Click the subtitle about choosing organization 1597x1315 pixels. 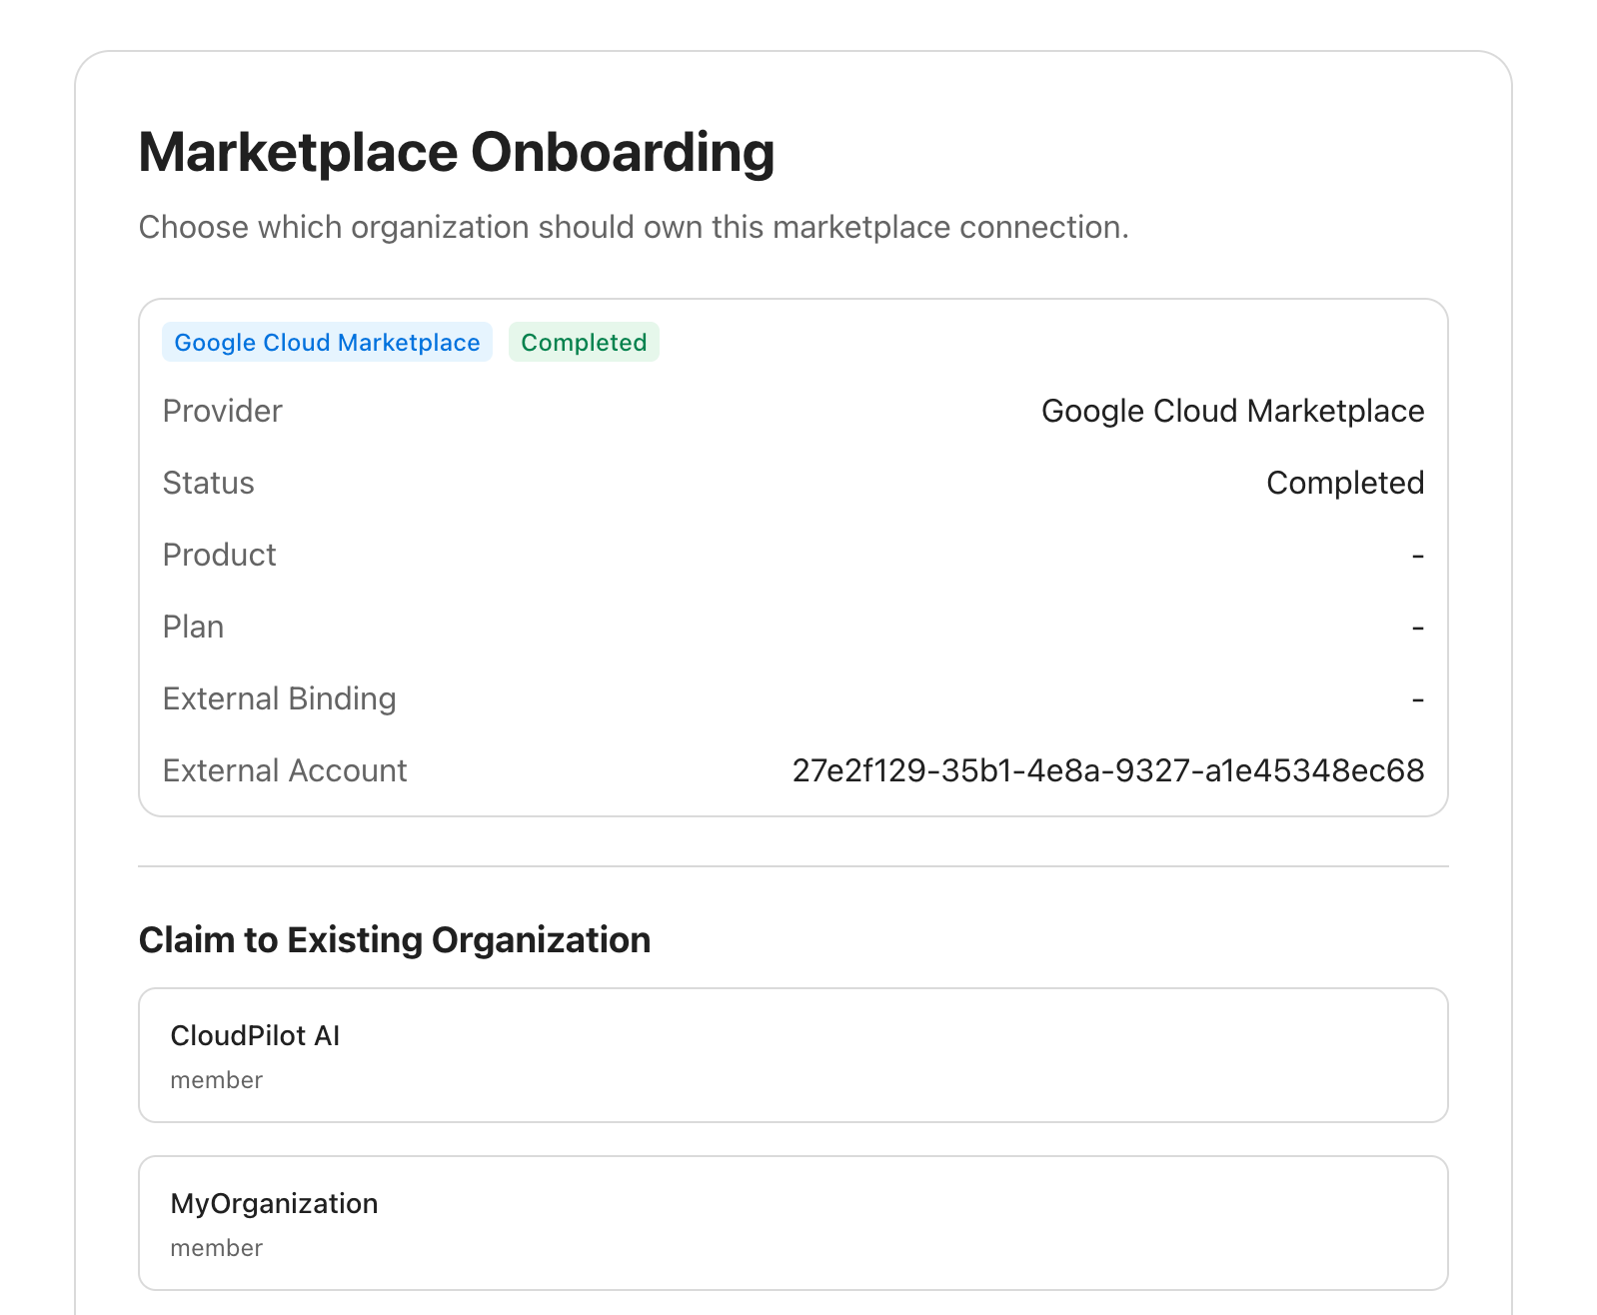pyautogui.click(x=634, y=228)
